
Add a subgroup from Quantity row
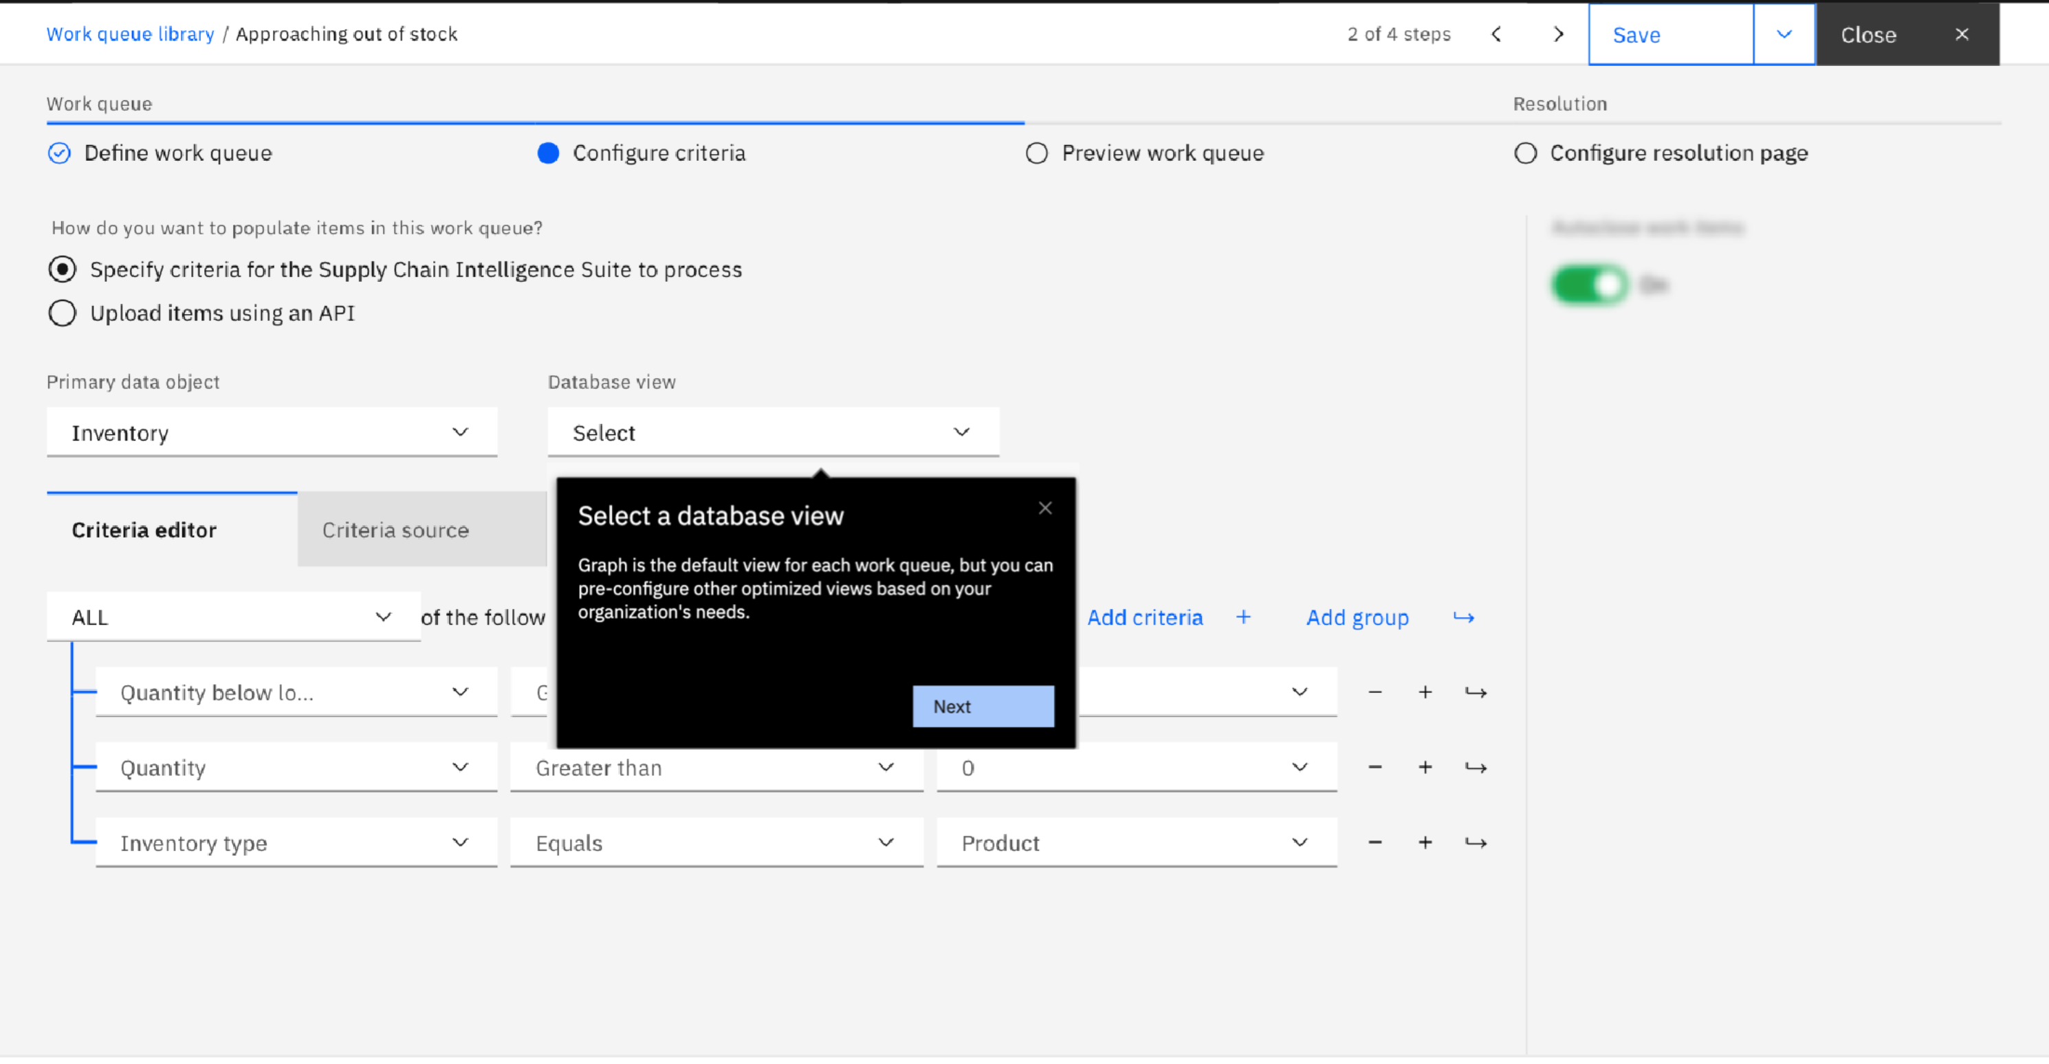[1476, 768]
